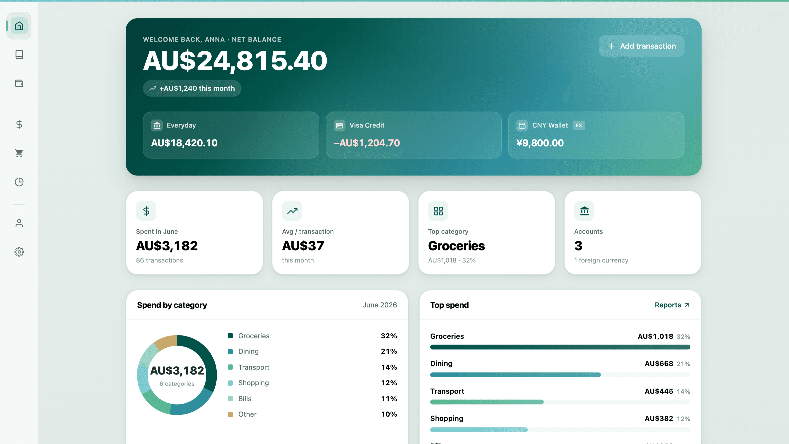This screenshot has width=789, height=444.
Task: Click the 86 transactions text
Action: (x=160, y=261)
